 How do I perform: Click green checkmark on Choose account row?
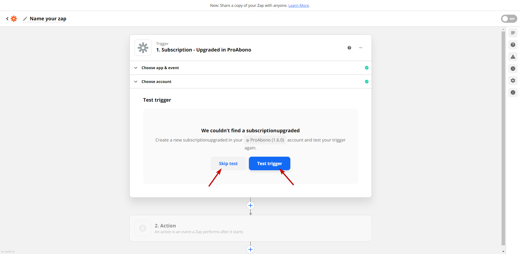[367, 82]
